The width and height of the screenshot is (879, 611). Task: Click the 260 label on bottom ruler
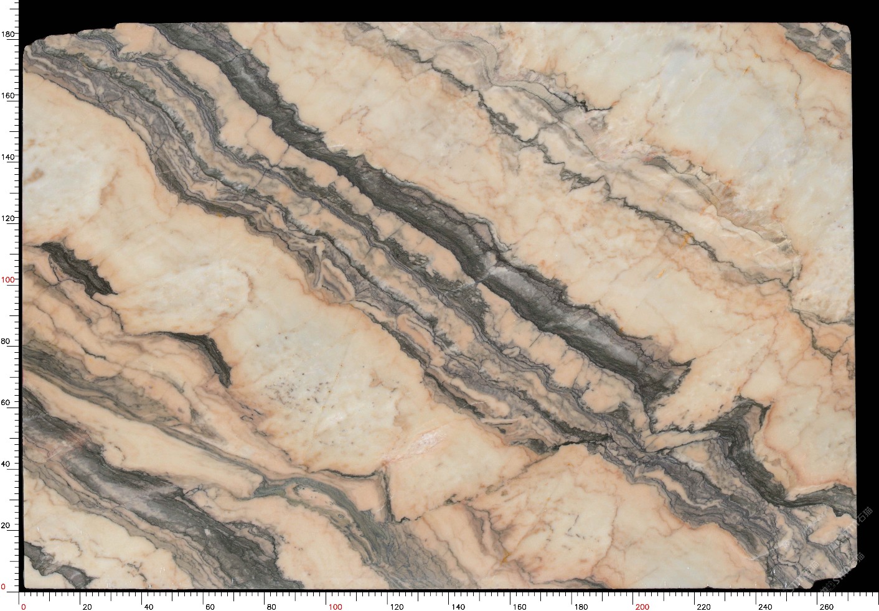(x=826, y=607)
